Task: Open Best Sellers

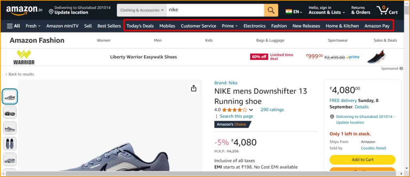Action: (x=109, y=26)
